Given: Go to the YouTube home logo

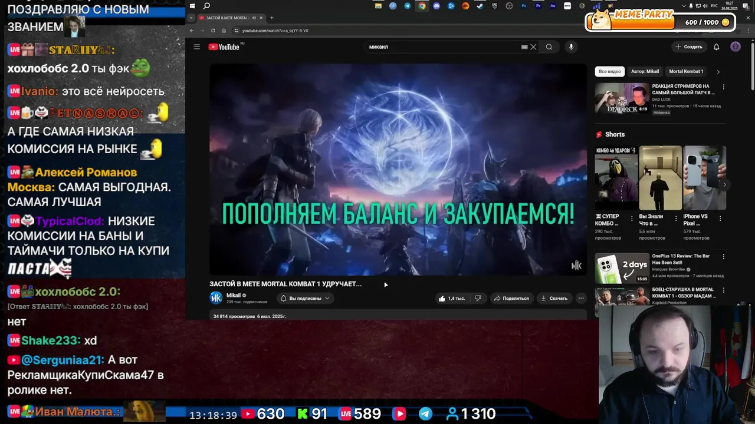Looking at the screenshot, I should (224, 47).
